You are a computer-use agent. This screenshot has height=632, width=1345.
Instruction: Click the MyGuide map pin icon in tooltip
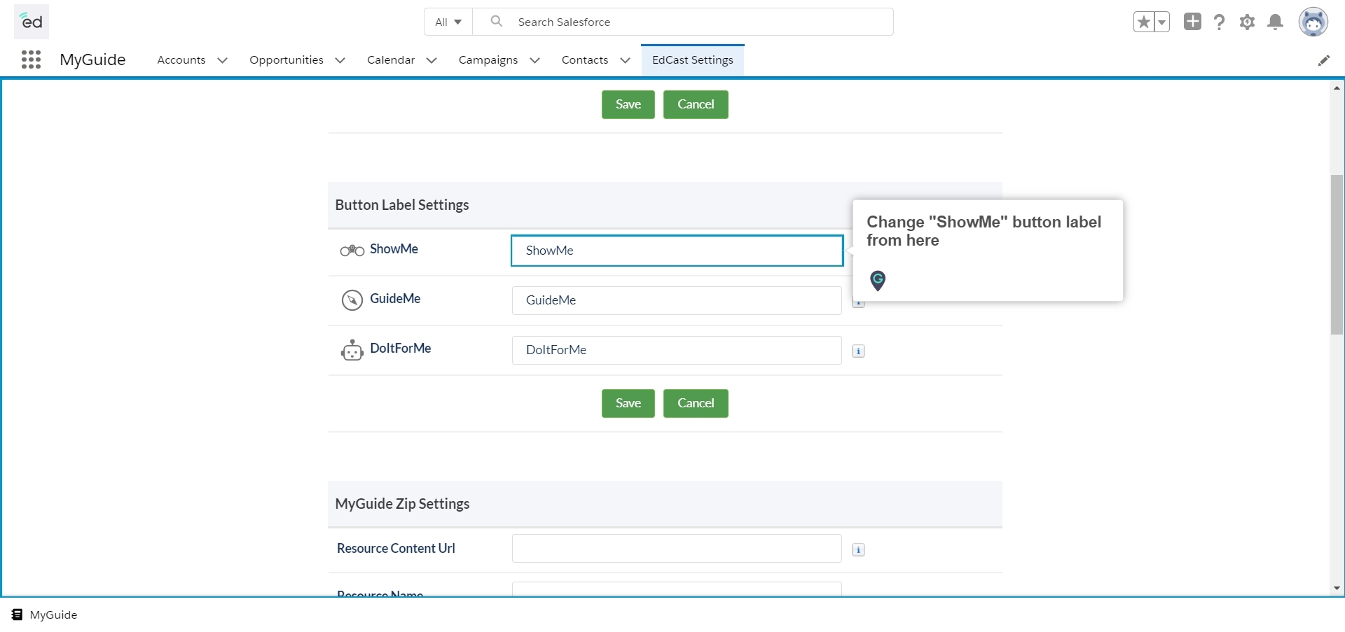tap(878, 281)
